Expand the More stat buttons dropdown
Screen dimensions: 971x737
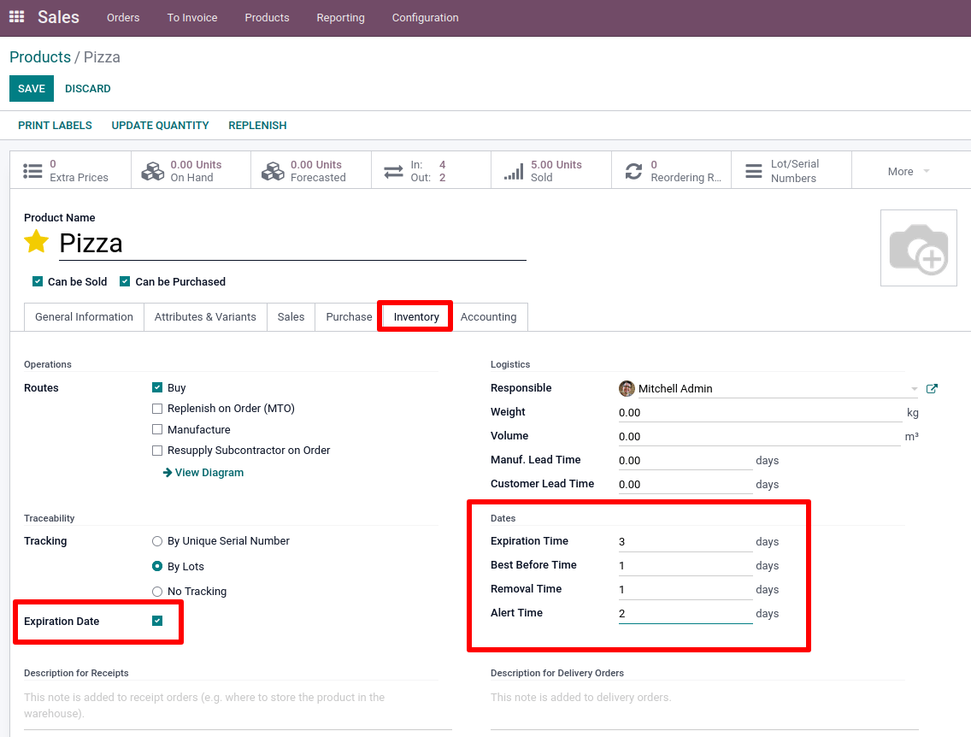[x=909, y=171]
